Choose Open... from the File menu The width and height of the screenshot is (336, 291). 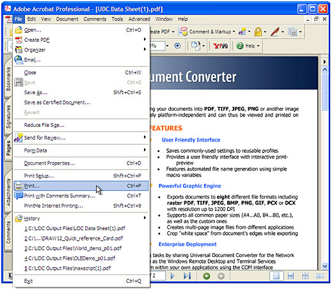tap(81, 30)
